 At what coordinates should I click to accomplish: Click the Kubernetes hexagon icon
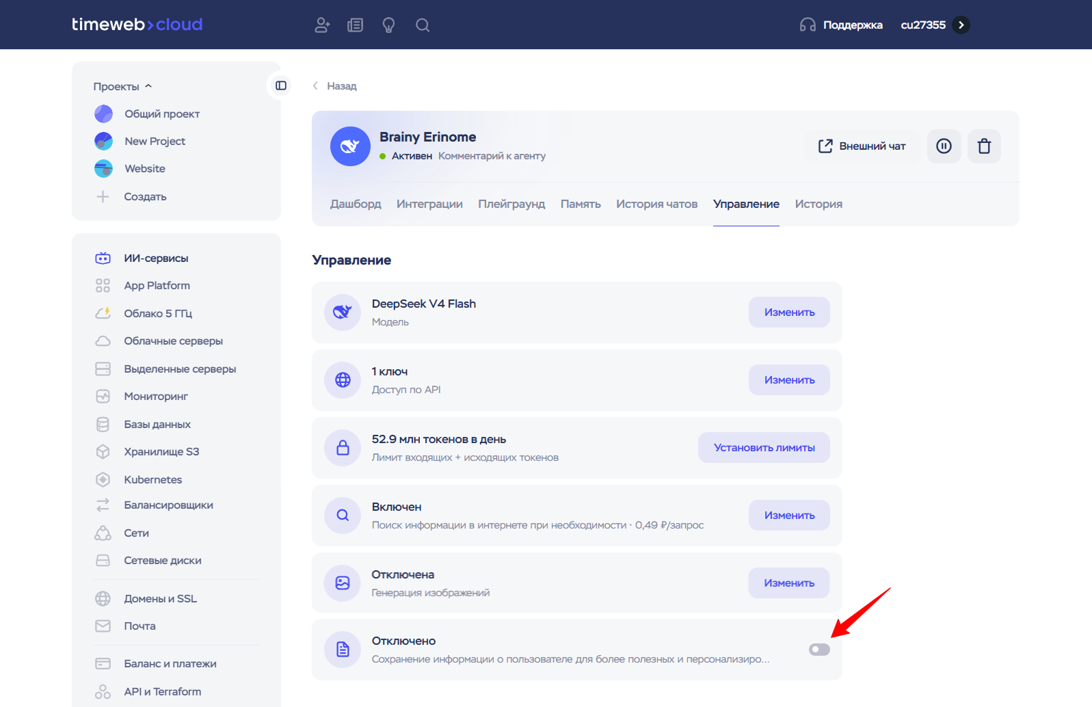(103, 480)
